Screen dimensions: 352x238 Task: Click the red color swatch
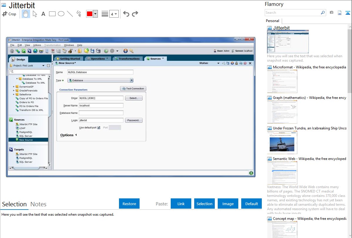pos(89,14)
